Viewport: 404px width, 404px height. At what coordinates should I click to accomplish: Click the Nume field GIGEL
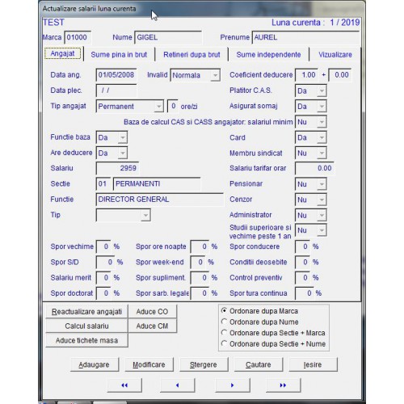pyautogui.click(x=168, y=37)
